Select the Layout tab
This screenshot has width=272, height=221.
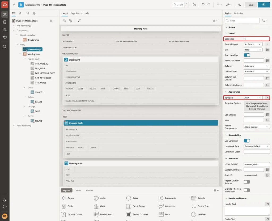(65, 13)
